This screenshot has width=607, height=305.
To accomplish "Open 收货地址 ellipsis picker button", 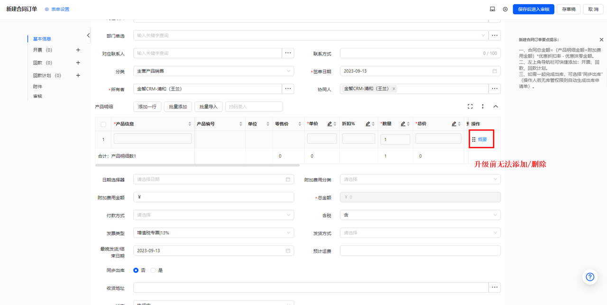I will (x=495, y=287).
